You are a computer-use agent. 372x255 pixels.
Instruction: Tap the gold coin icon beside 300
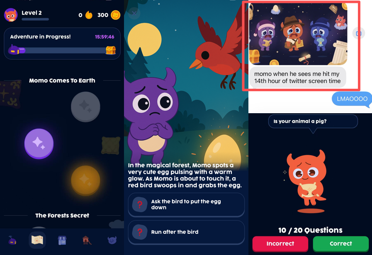tap(116, 15)
